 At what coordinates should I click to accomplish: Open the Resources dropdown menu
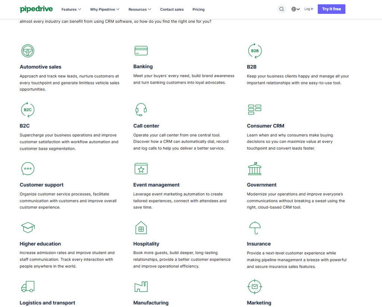click(x=140, y=9)
